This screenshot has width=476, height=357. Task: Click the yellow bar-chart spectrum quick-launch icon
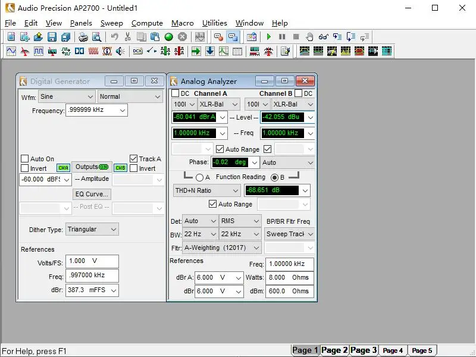[346, 51]
